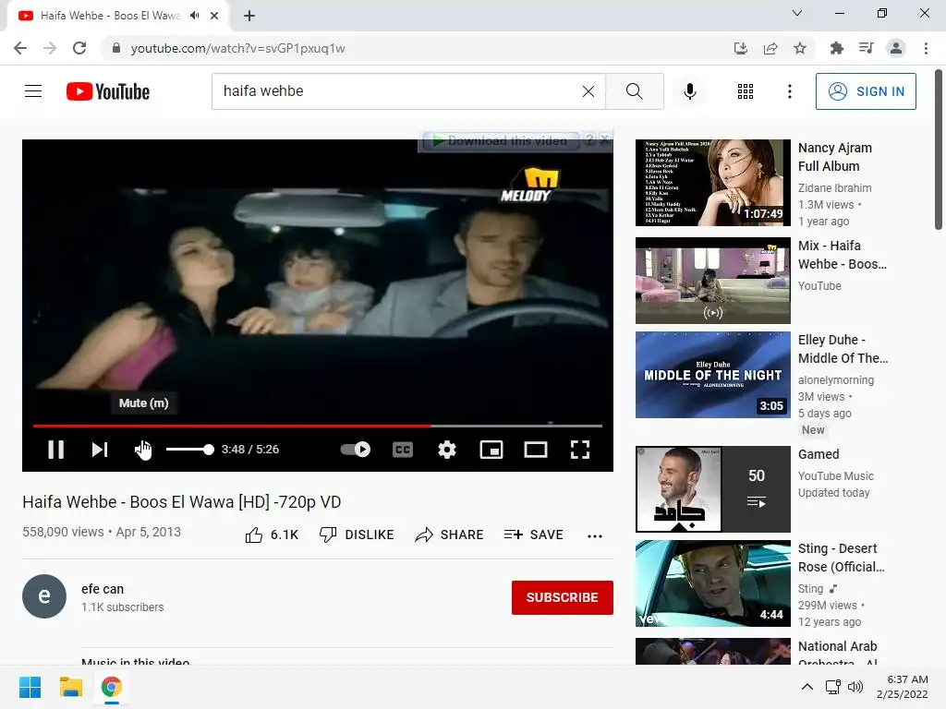Viewport: 946px width, 709px height.
Task: Adjust the volume slider handle
Action: (x=209, y=450)
